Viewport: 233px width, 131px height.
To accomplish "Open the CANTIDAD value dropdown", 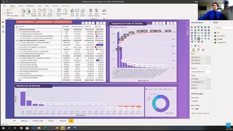I will click(207, 79).
